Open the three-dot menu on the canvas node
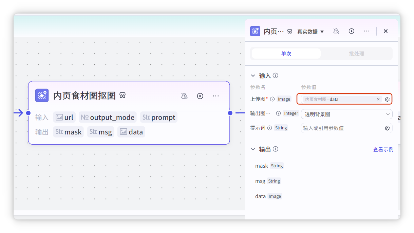This screenshot has width=414, height=233. (x=216, y=96)
